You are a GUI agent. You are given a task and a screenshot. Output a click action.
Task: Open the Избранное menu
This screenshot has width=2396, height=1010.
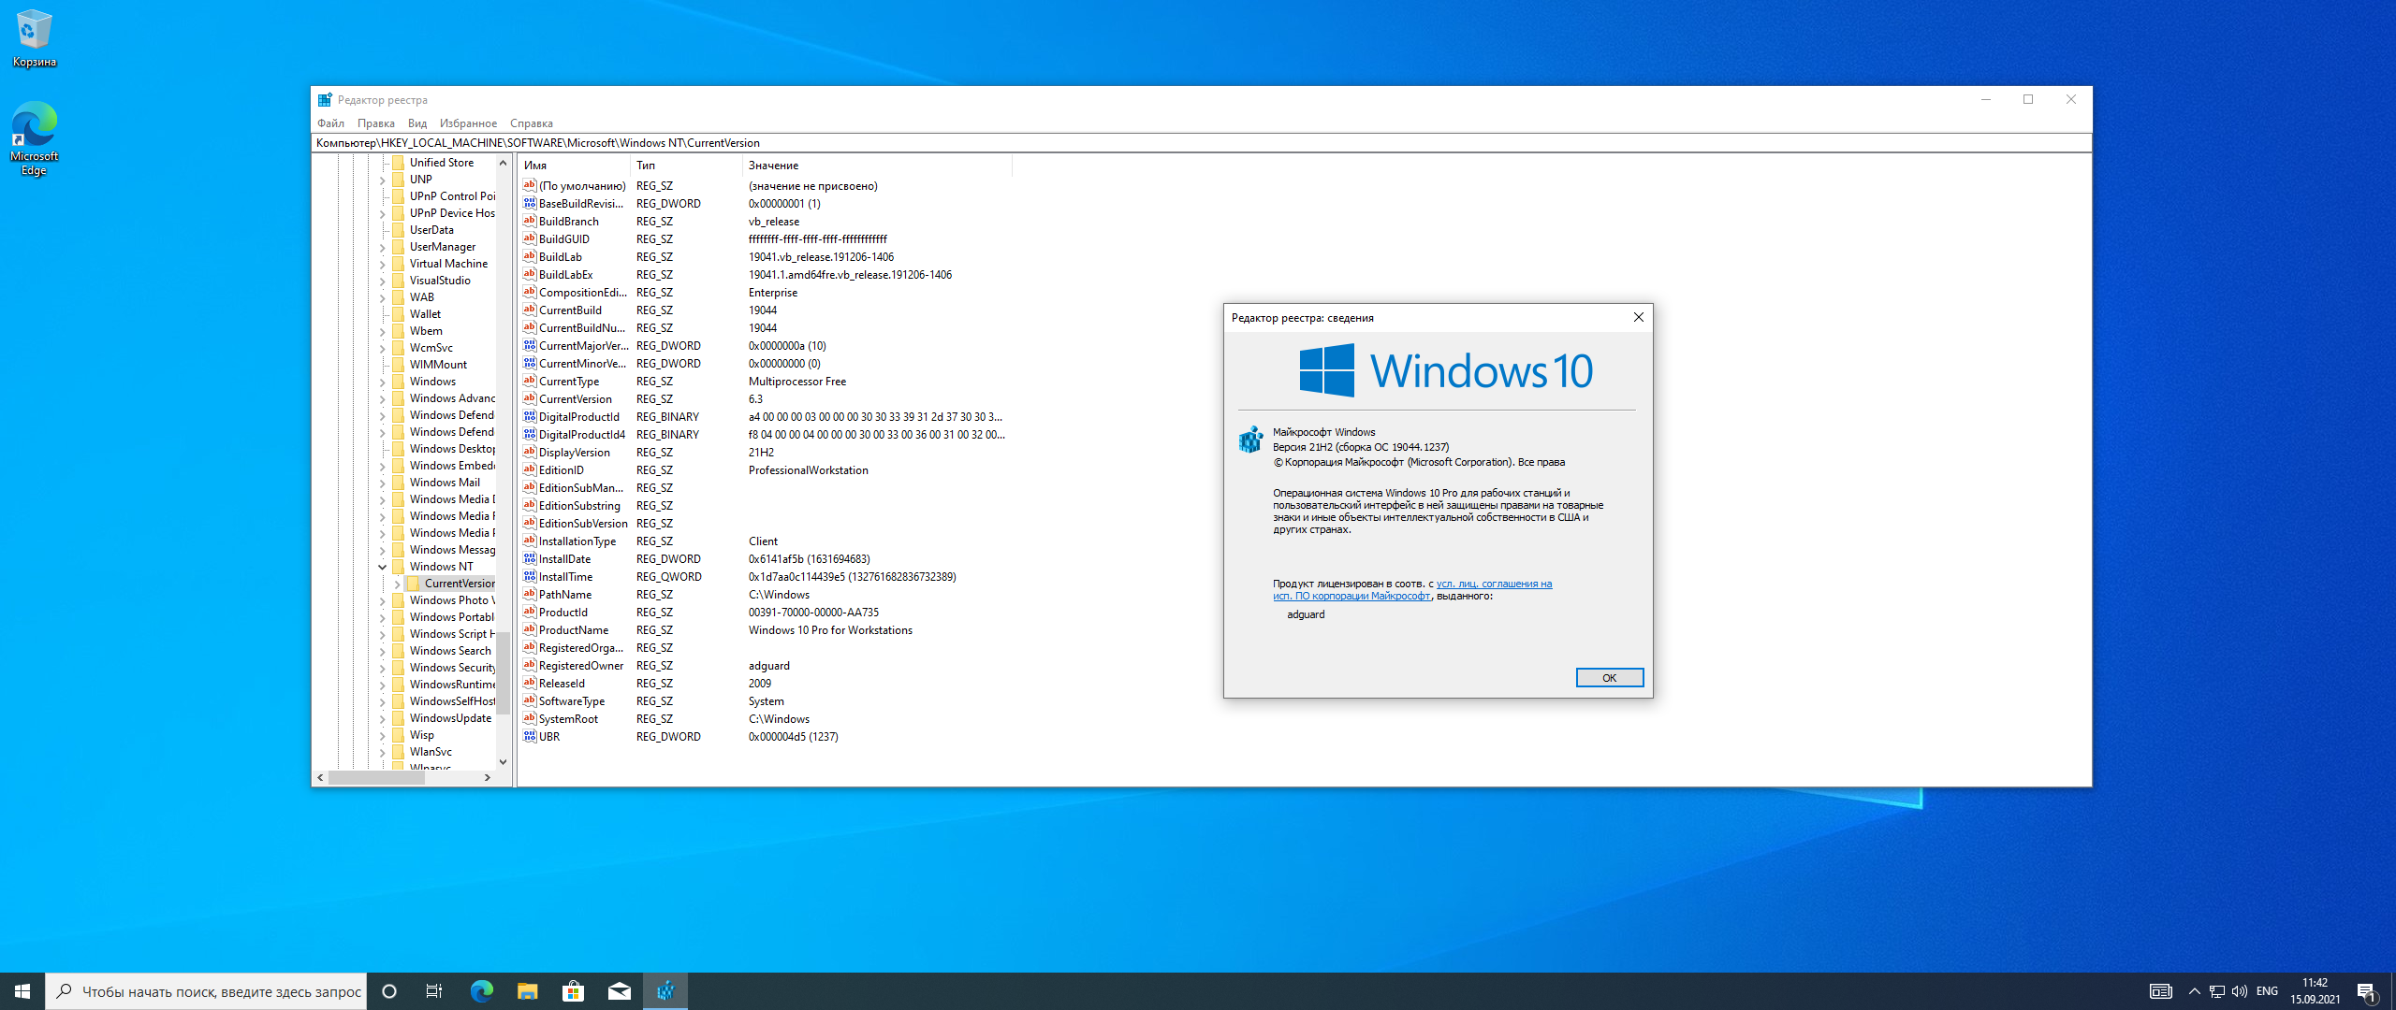(x=468, y=123)
